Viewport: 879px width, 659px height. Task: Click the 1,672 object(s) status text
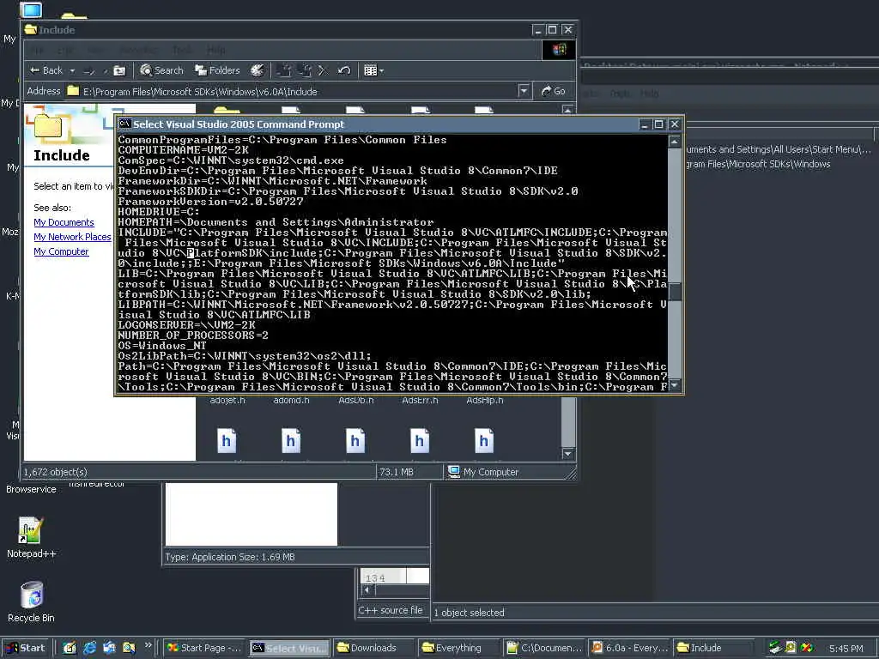(x=56, y=472)
